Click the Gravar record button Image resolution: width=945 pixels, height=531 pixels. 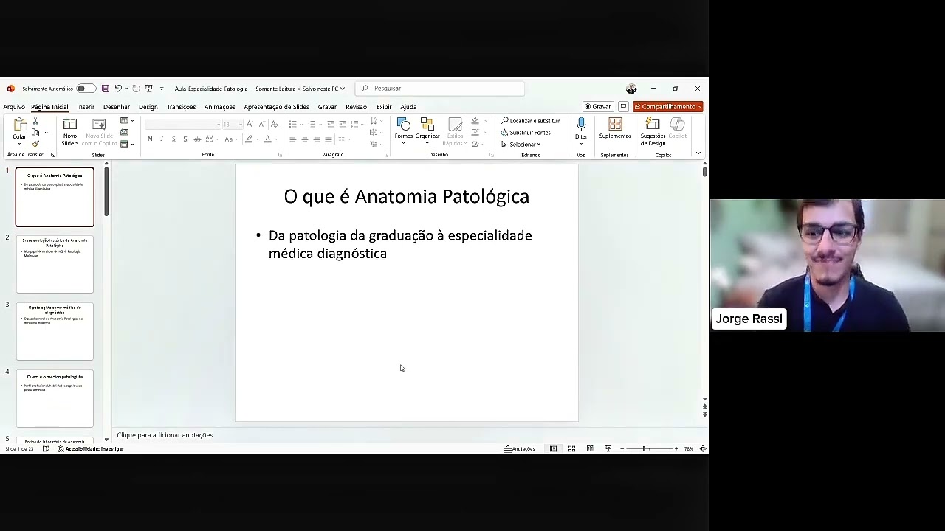tap(598, 107)
